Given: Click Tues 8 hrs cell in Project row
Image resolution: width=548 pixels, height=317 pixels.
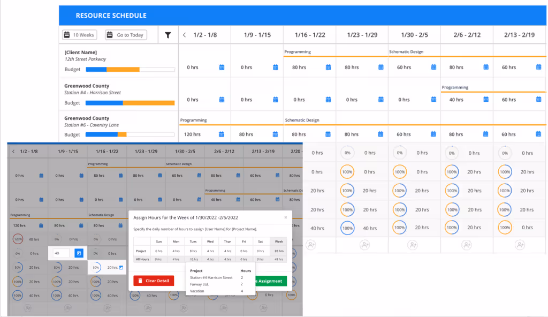Looking at the screenshot, I should [193, 251].
